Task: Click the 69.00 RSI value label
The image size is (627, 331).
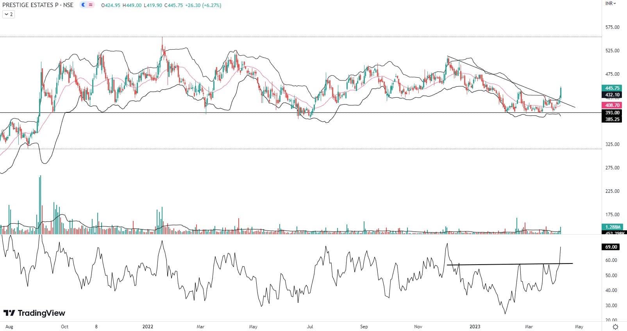Action: (611, 247)
